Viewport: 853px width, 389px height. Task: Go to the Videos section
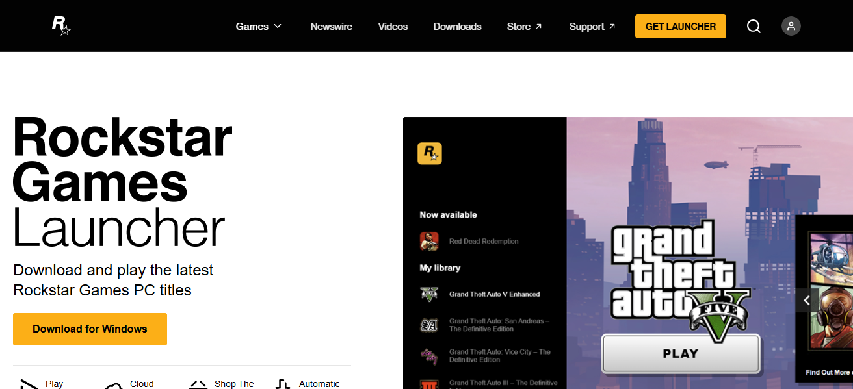[x=393, y=26]
